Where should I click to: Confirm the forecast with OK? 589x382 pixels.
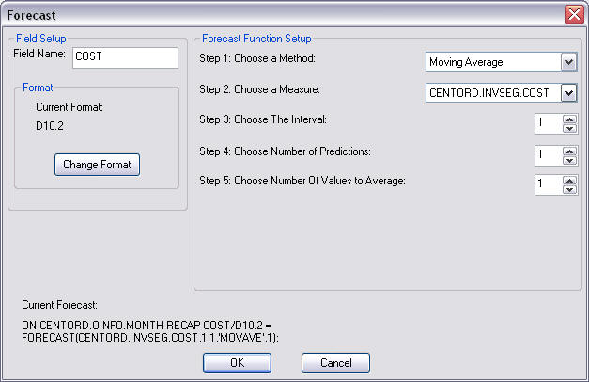point(237,363)
